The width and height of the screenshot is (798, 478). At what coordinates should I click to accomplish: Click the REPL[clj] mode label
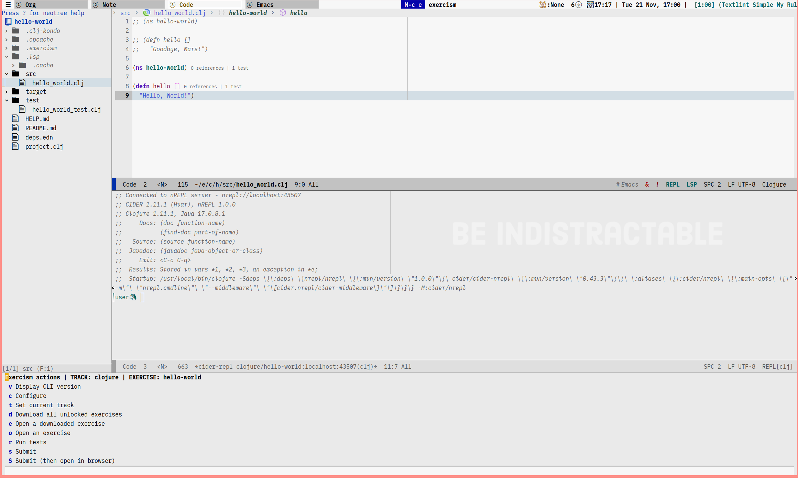[x=777, y=367]
